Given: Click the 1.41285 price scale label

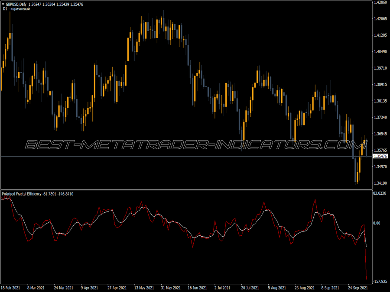Looking at the screenshot, I should (380, 35).
